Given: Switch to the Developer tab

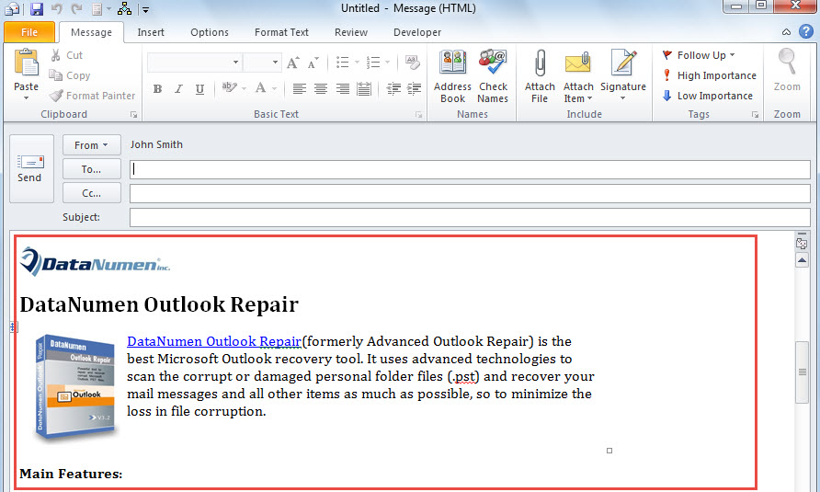Looking at the screenshot, I should 417,32.
